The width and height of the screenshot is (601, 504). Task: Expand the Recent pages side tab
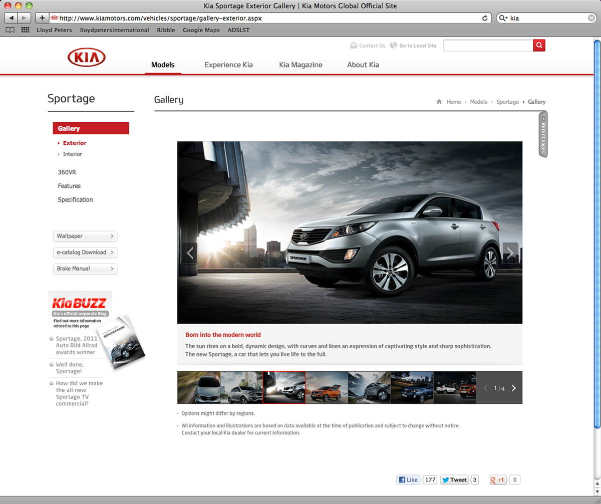tap(543, 134)
